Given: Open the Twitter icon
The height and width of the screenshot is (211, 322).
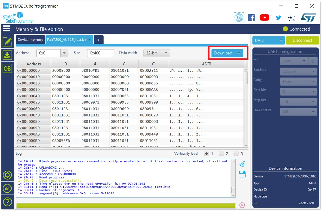Looking at the screenshot, I should (279, 17).
